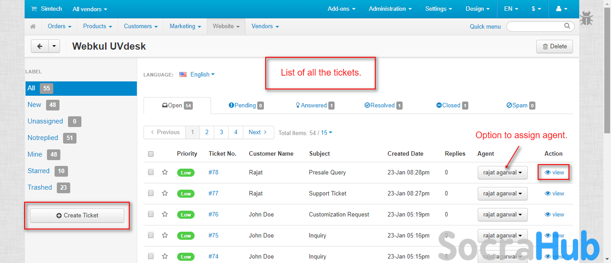This screenshot has width=611, height=263.
Task: Open agent dropdown for ticket #77
Action: coord(502,194)
